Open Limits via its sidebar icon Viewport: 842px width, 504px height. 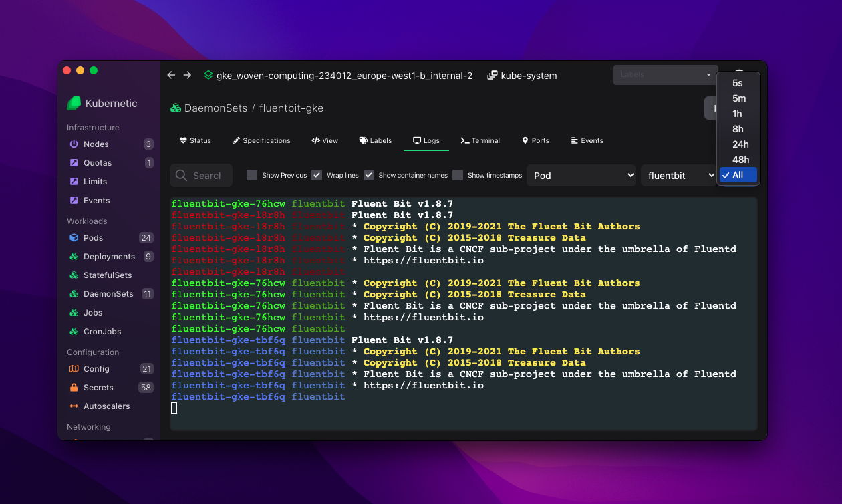coord(74,182)
